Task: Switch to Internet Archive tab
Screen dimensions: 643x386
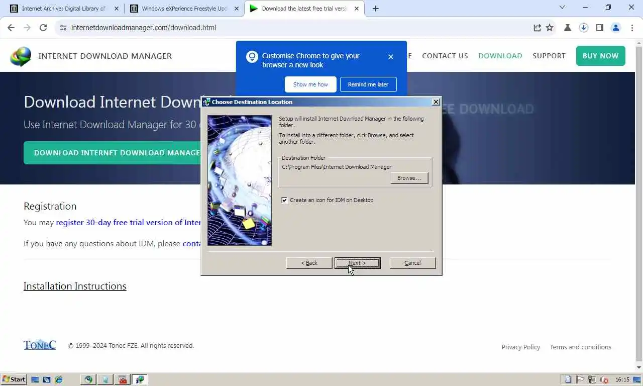Action: [63, 9]
